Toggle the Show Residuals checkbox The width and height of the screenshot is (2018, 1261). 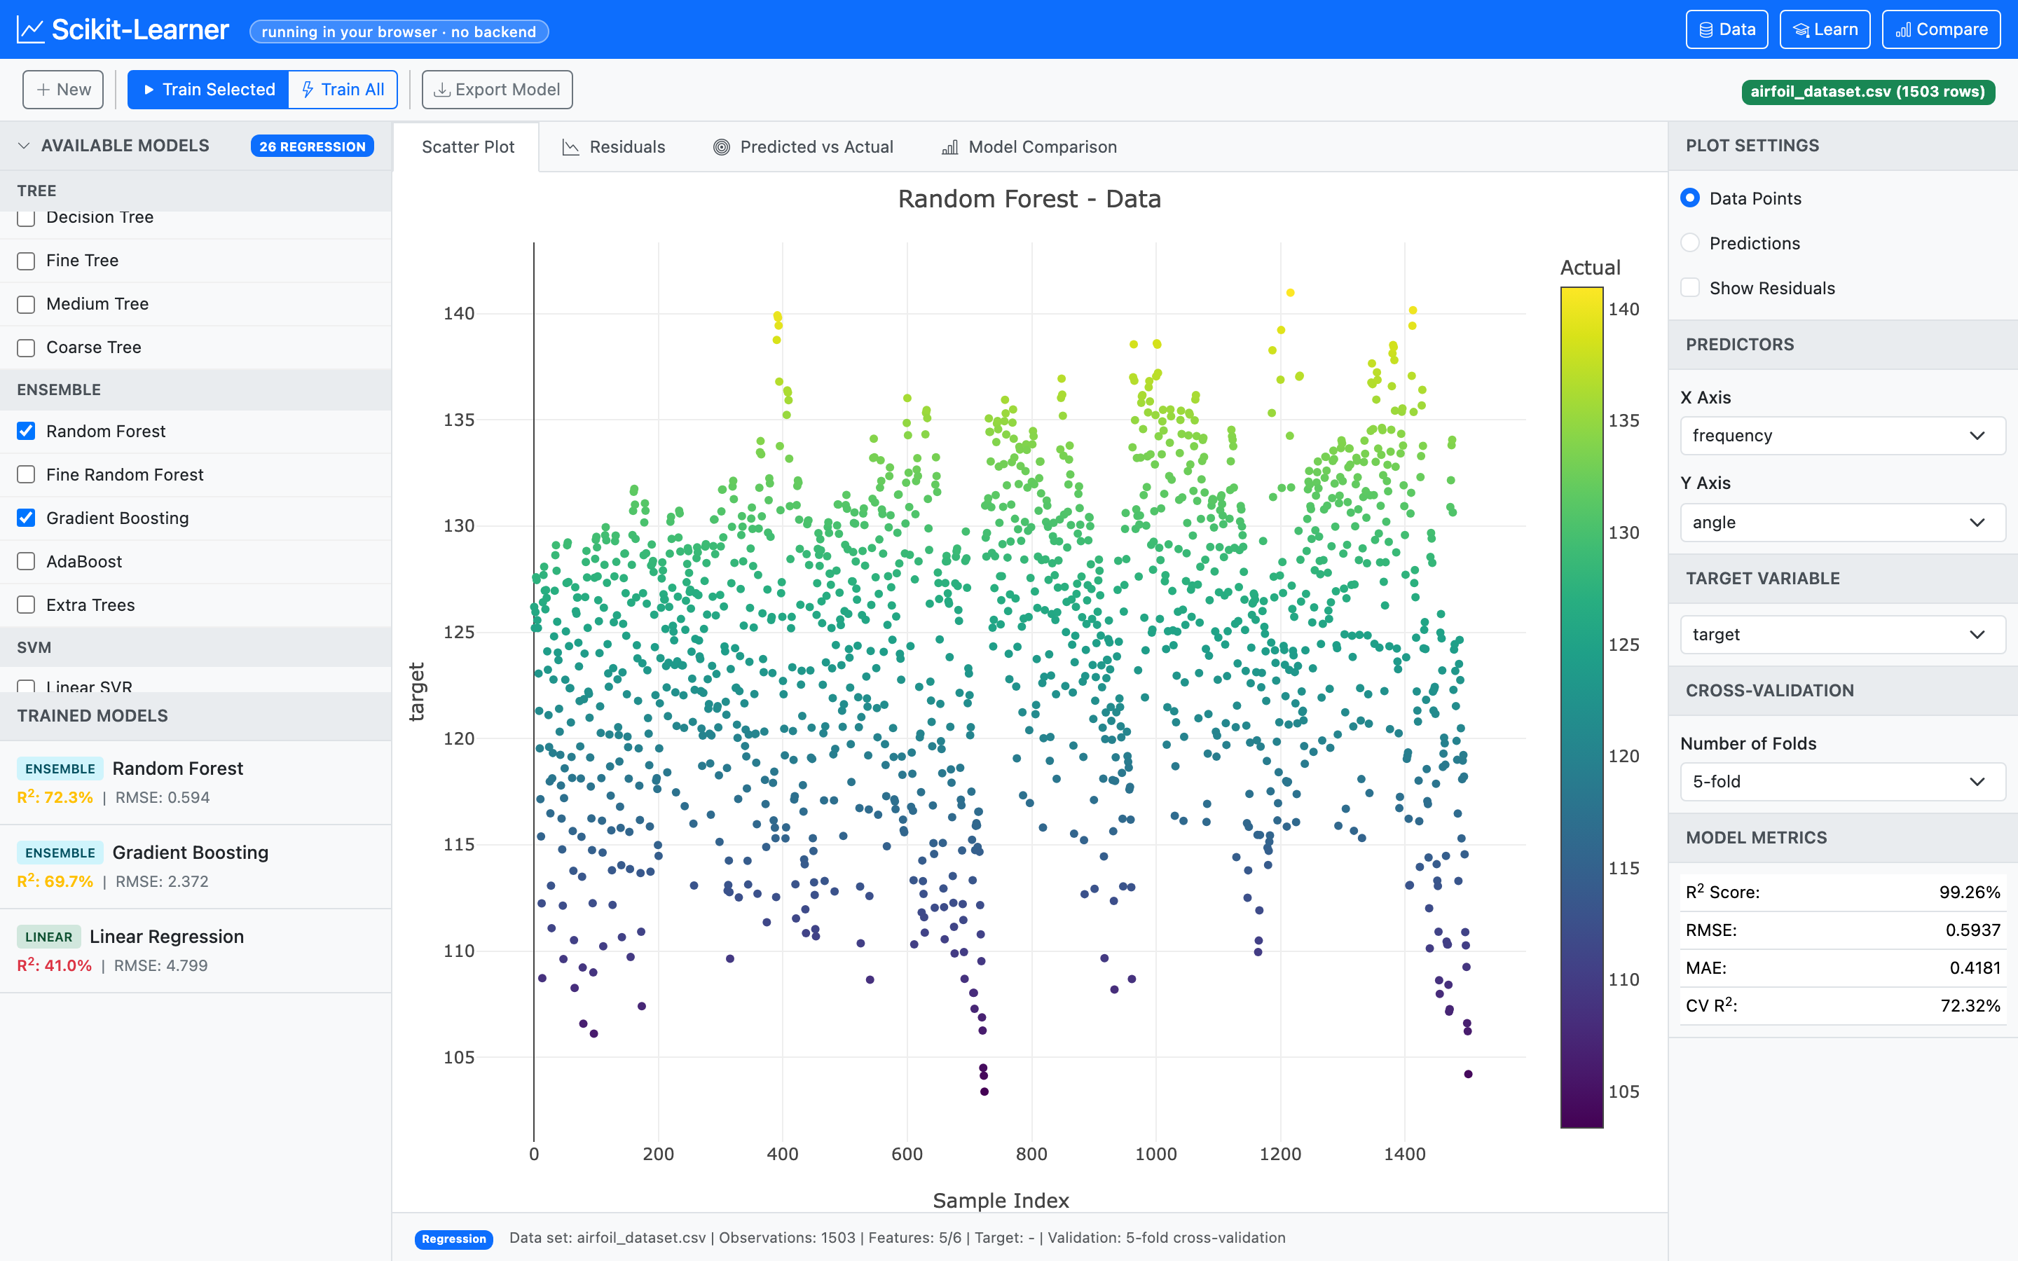pyautogui.click(x=1689, y=288)
